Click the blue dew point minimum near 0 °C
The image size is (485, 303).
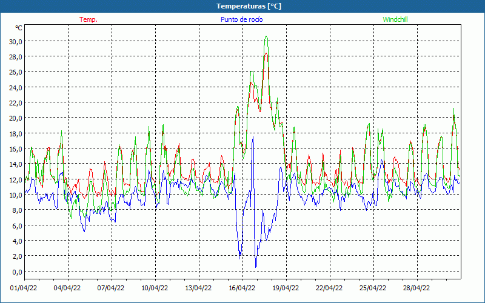(x=256, y=267)
